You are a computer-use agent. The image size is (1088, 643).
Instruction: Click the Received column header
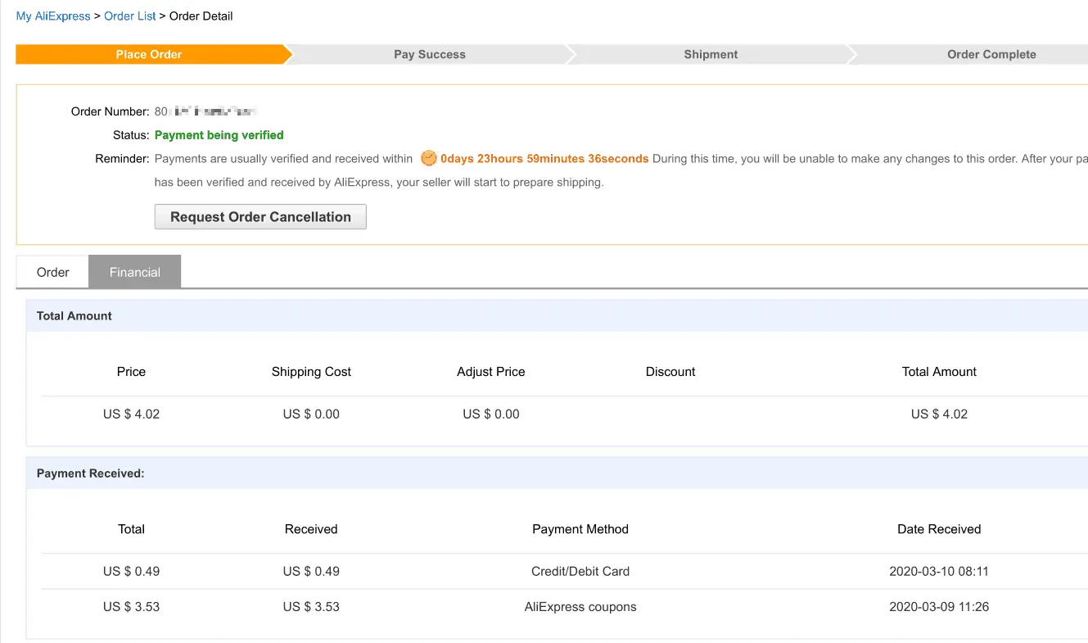click(311, 529)
